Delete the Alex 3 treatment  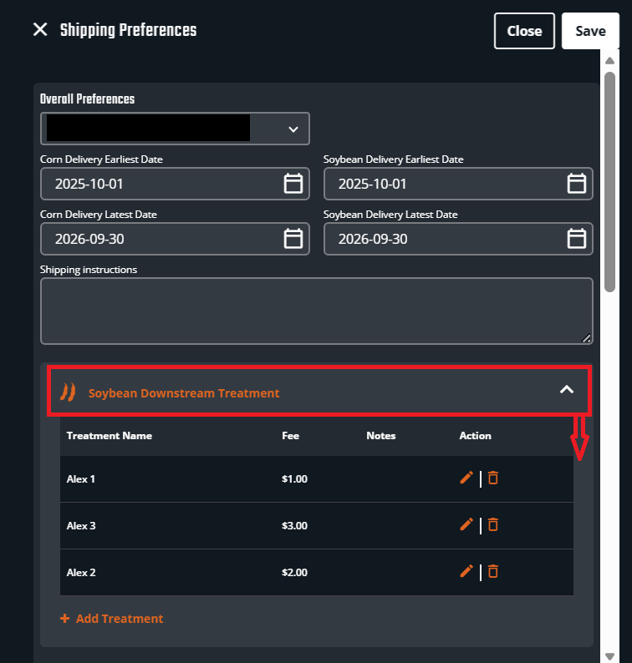(x=492, y=524)
